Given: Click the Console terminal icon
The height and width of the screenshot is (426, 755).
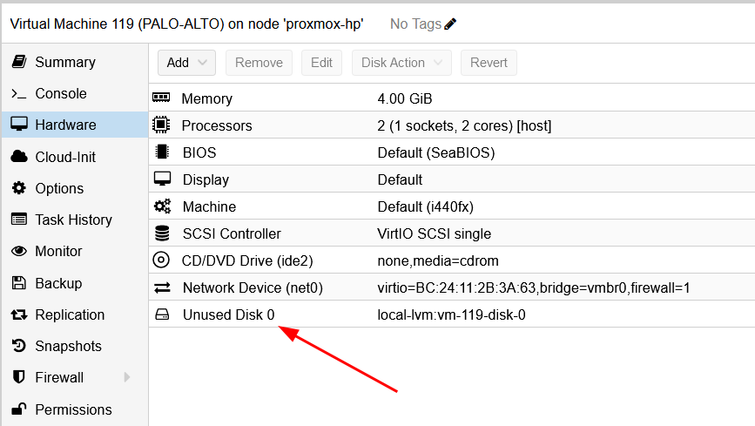Looking at the screenshot, I should [x=18, y=94].
